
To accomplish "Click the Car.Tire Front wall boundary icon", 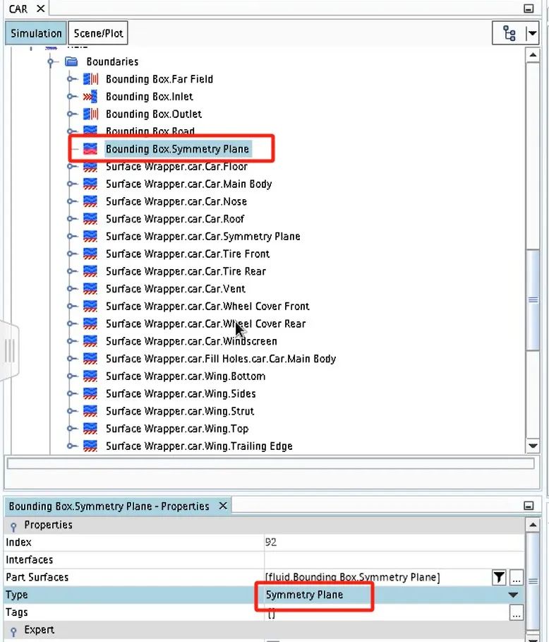I will coord(90,254).
